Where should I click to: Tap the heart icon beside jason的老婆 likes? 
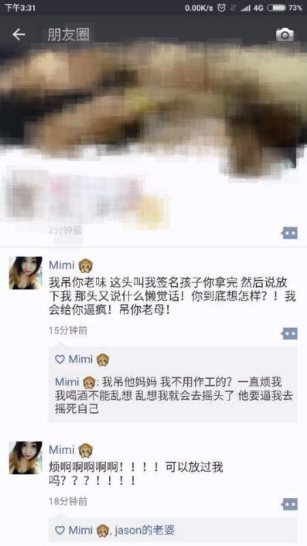click(x=60, y=530)
